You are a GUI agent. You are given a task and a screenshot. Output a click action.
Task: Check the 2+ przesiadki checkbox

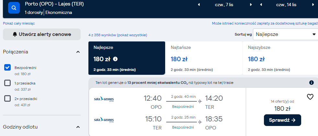point(7,98)
